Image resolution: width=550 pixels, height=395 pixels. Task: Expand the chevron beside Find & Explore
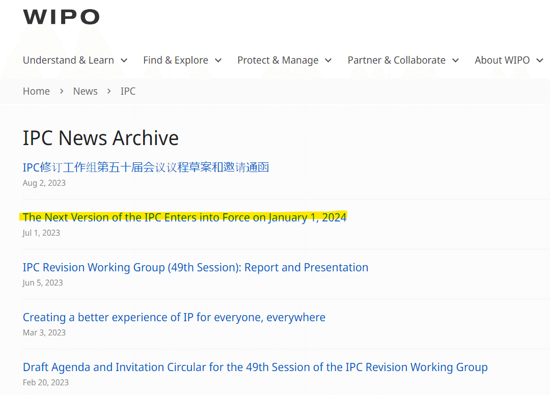point(218,61)
